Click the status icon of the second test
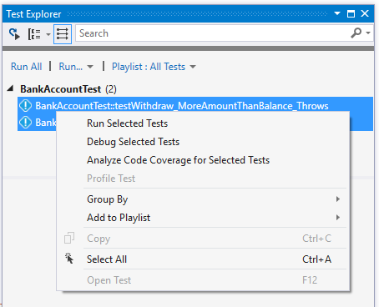379x307 pixels. tap(25, 123)
